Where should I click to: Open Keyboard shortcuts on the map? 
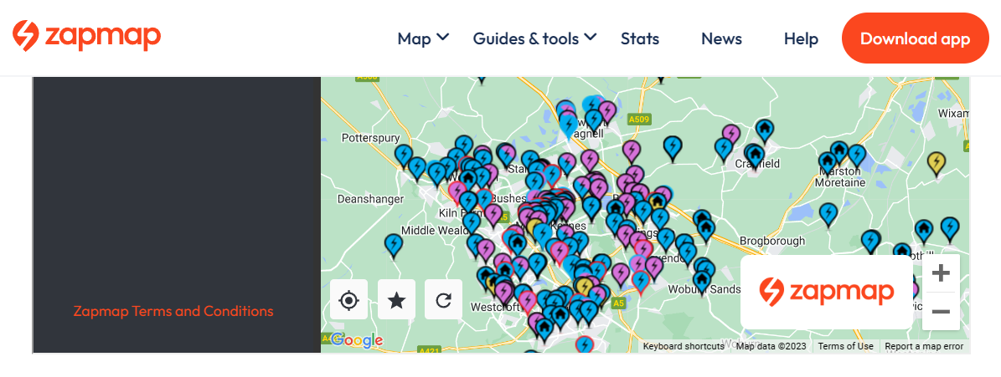pos(684,346)
